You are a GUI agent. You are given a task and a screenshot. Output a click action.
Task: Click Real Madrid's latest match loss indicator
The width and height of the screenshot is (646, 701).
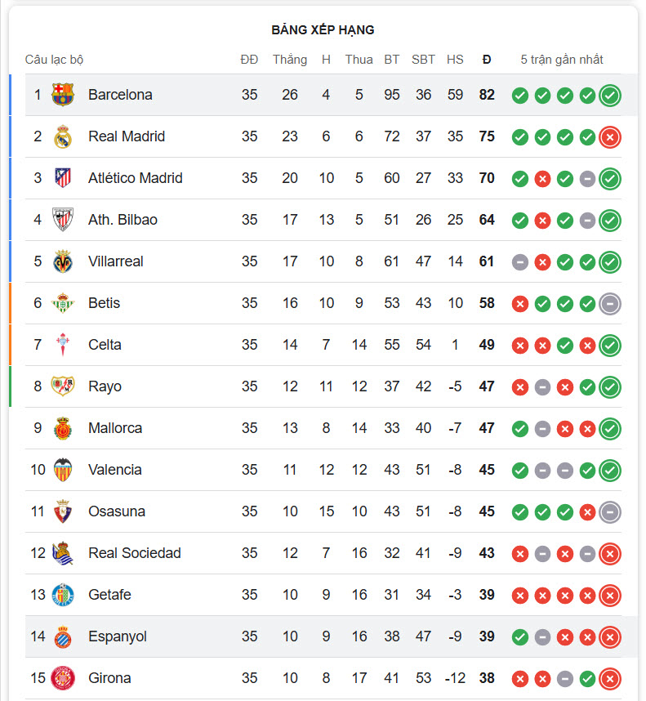(x=609, y=137)
